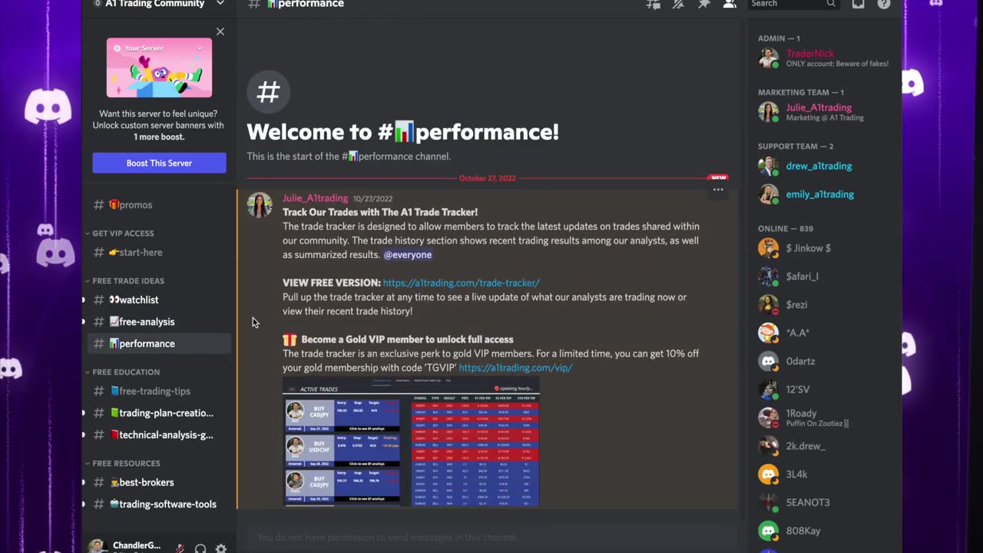Viewport: 983px width, 553px height.
Task: Open the Inbox icon
Action: tap(858, 4)
